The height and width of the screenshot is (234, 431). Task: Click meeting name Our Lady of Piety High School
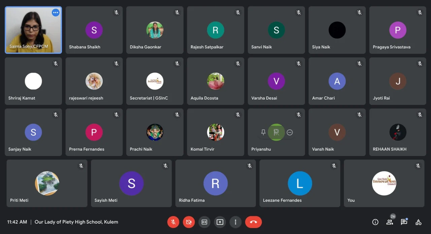point(76,222)
